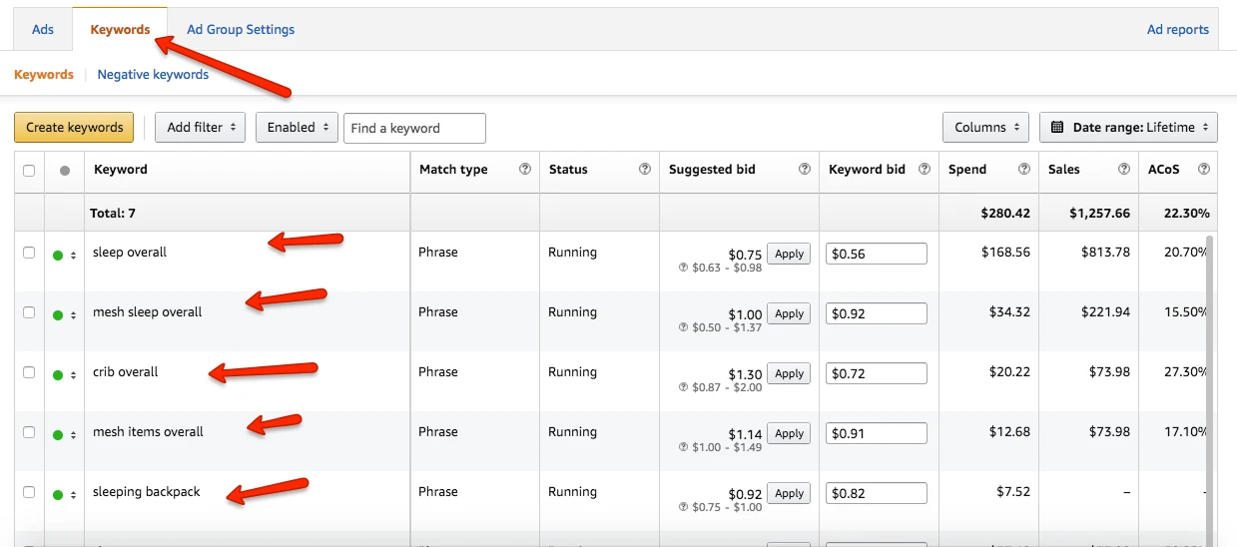The image size is (1237, 547).
Task: Click help icon beside $0.75 - $1.00 range
Action: click(683, 507)
